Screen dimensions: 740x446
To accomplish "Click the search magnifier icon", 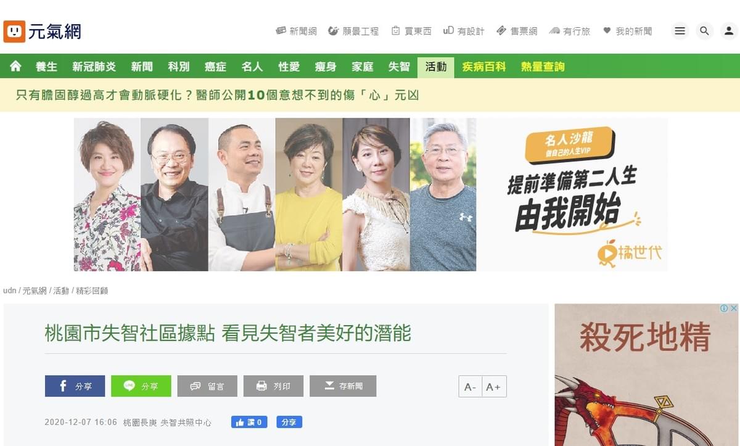I will pyautogui.click(x=704, y=31).
